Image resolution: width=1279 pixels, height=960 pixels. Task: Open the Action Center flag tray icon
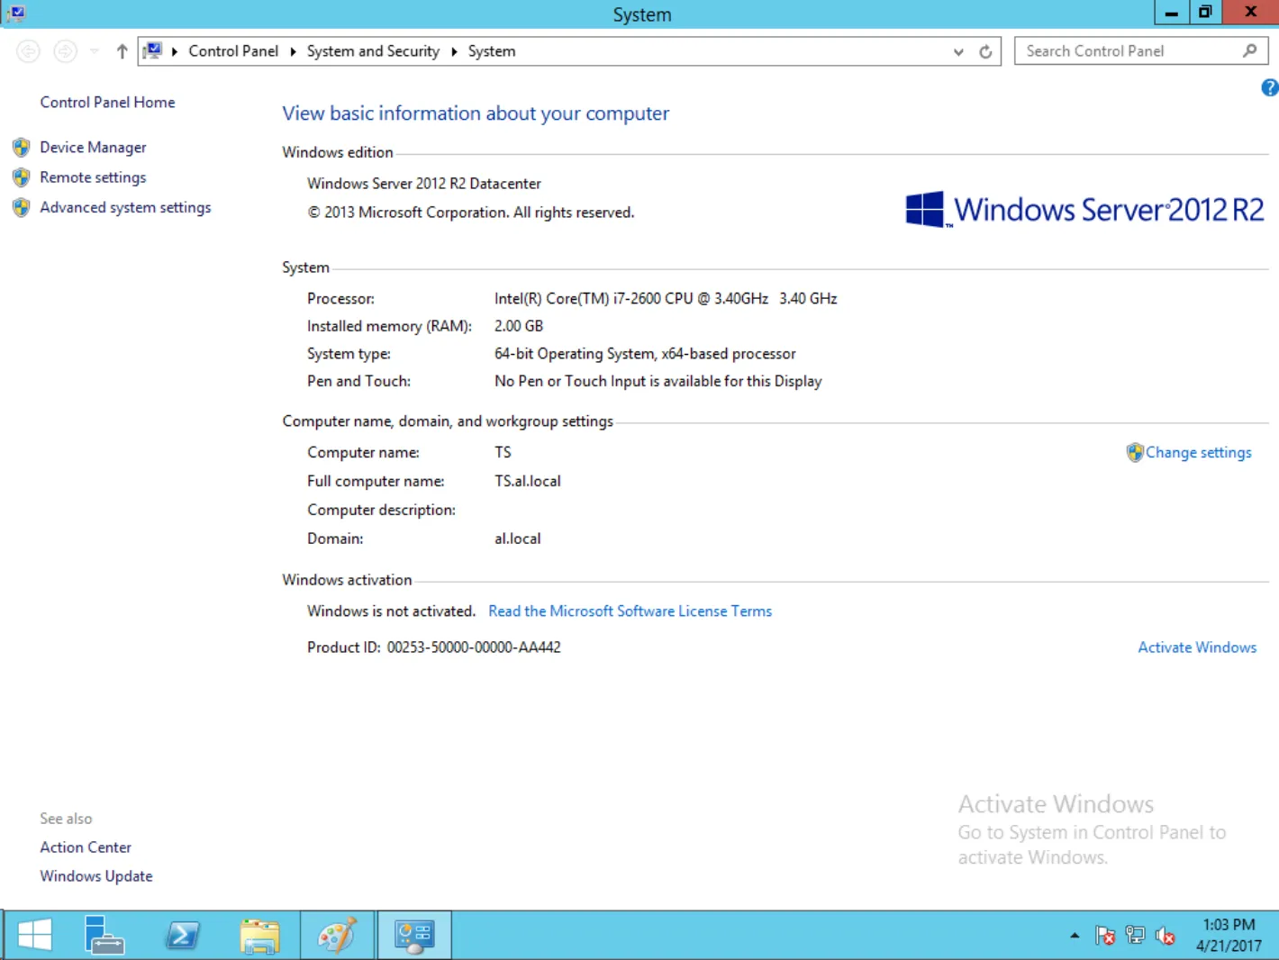click(1105, 937)
